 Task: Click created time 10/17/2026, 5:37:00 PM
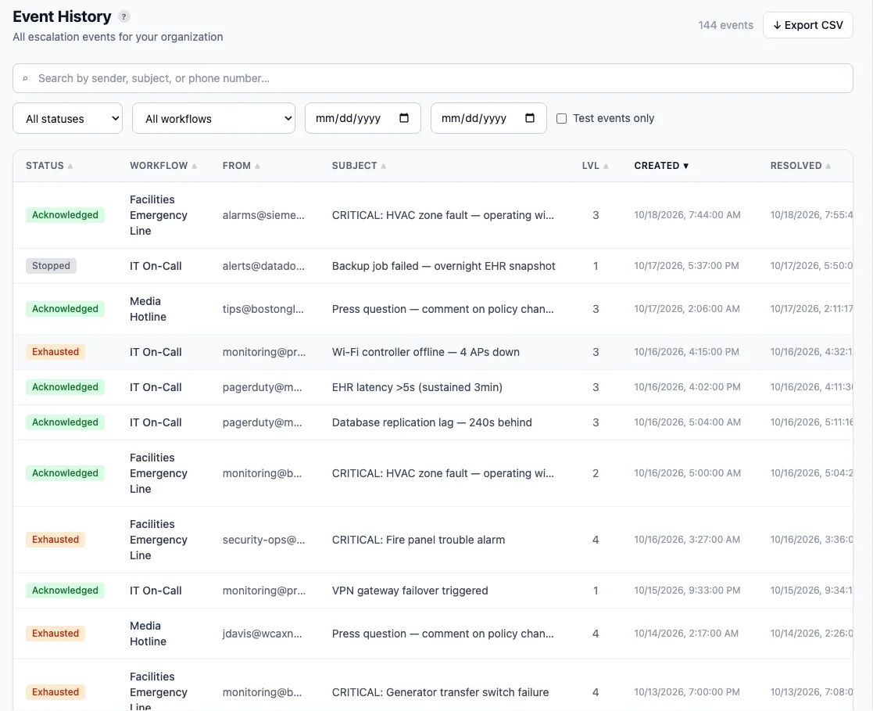point(686,266)
